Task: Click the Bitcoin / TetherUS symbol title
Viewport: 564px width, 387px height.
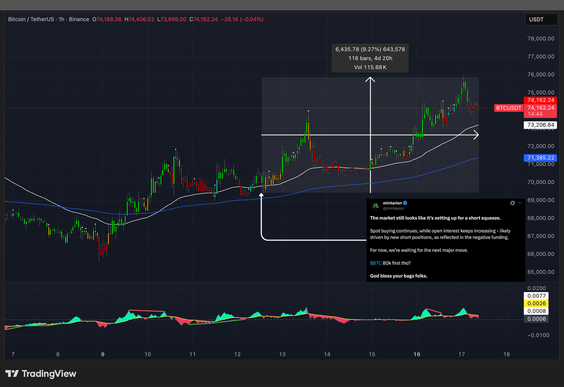Action: click(x=31, y=19)
